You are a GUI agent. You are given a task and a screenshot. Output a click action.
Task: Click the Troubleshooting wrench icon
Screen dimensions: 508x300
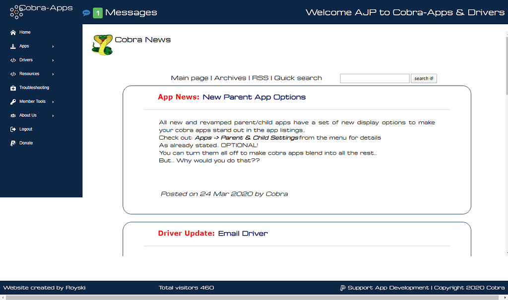pos(12,88)
